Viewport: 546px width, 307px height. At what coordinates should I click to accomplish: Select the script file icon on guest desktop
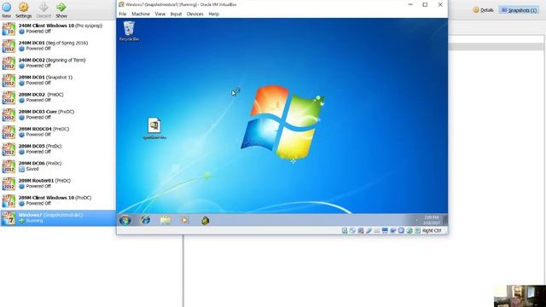[154, 129]
